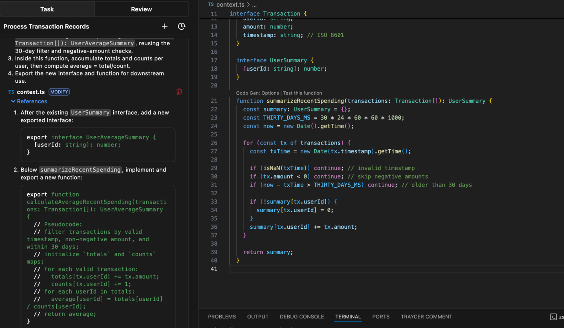Collapse the References section chevron

[x=13, y=101]
